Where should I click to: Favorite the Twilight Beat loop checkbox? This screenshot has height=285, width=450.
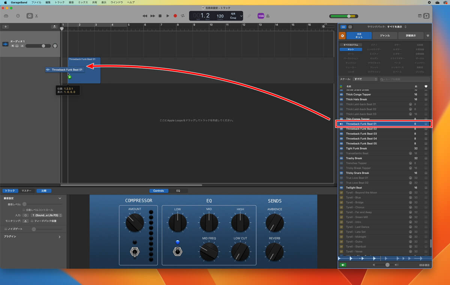pos(426,187)
